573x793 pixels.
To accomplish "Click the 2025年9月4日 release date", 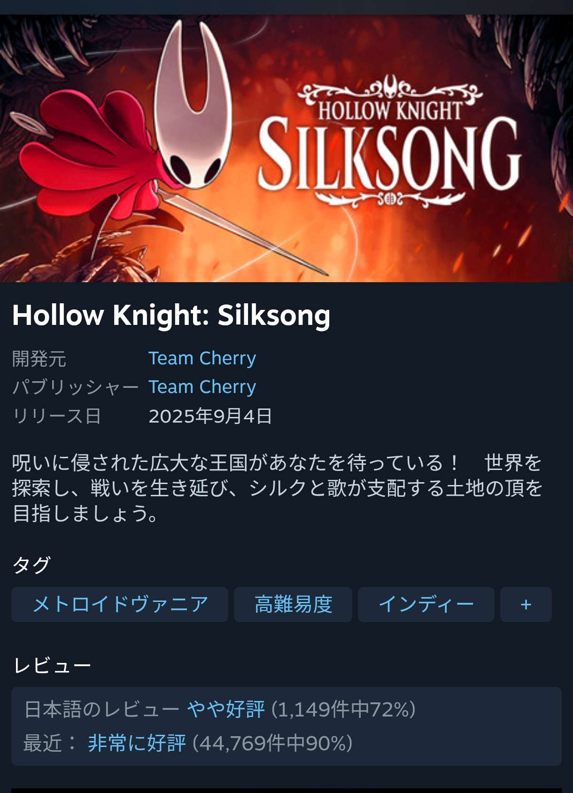I will (210, 416).
